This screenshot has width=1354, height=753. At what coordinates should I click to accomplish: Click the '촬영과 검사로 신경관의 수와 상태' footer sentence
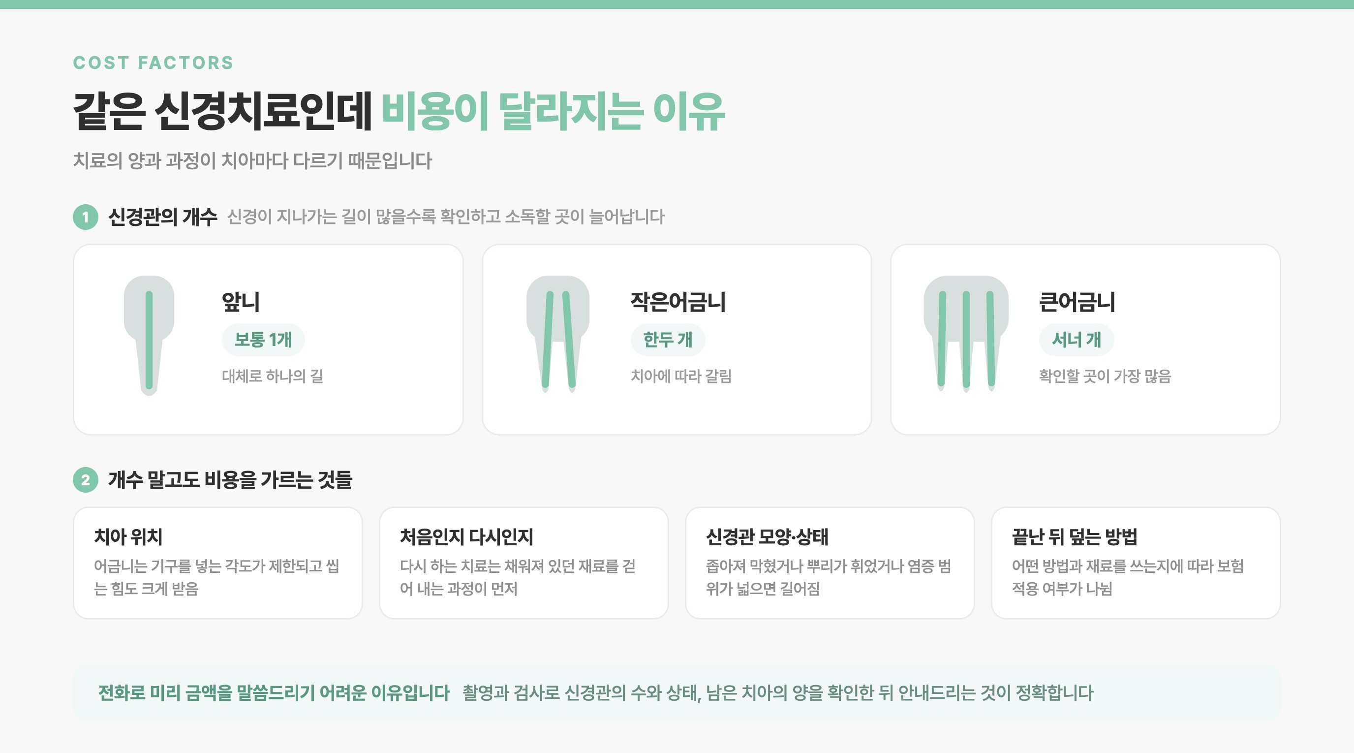pyautogui.click(x=777, y=692)
